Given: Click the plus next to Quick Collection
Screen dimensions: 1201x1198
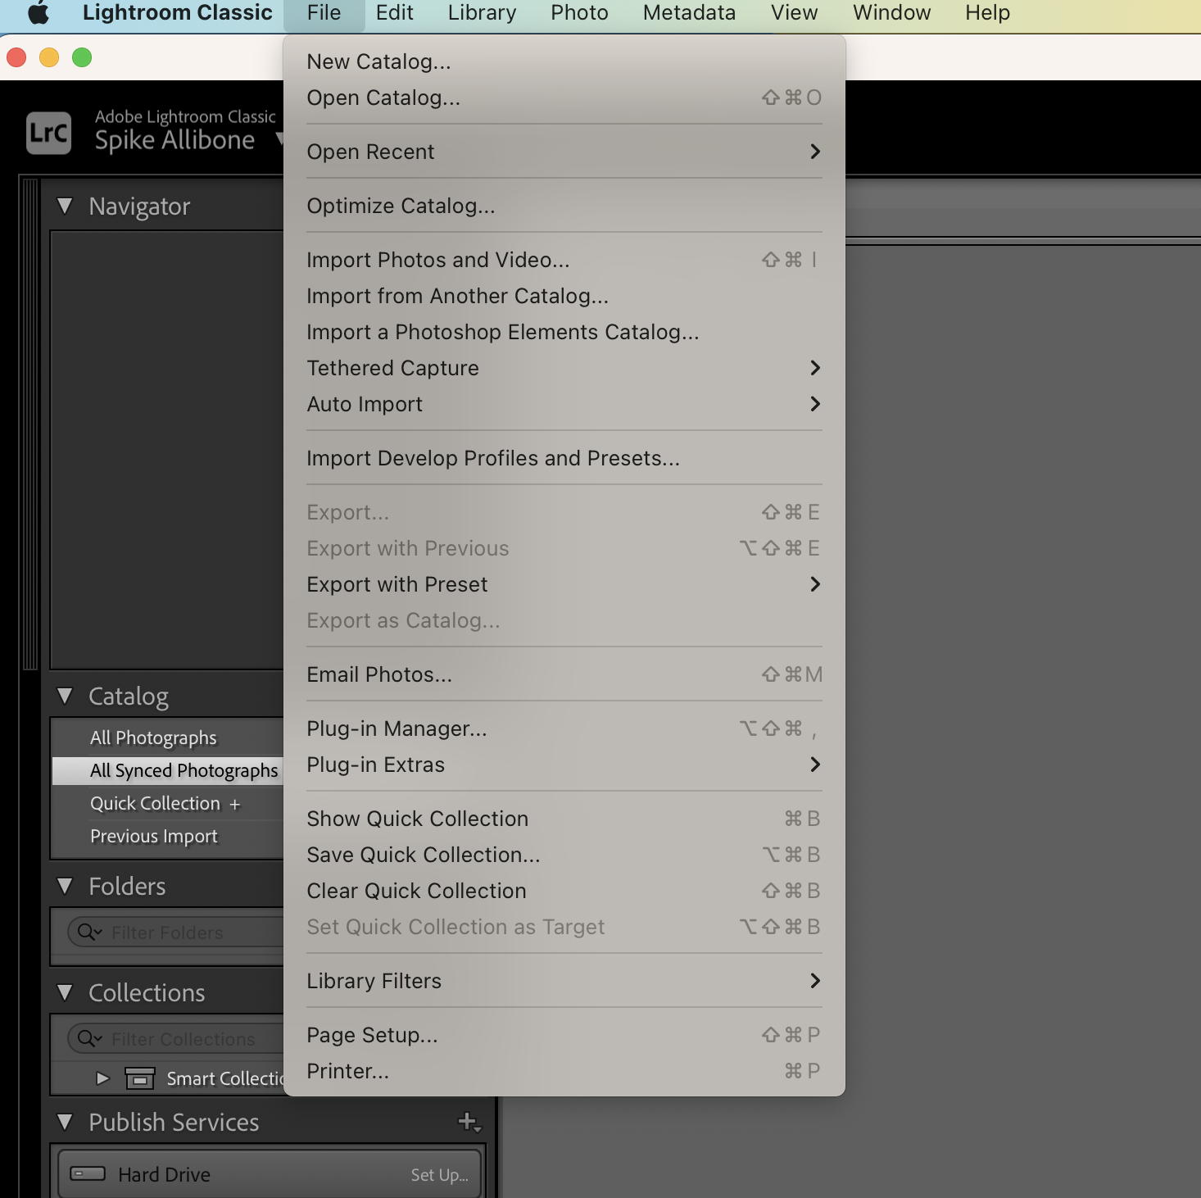Looking at the screenshot, I should (x=235, y=805).
